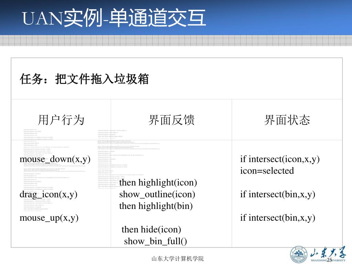Click the line 'icon=selected'
This screenshot has width=352, height=264.
click(x=267, y=171)
